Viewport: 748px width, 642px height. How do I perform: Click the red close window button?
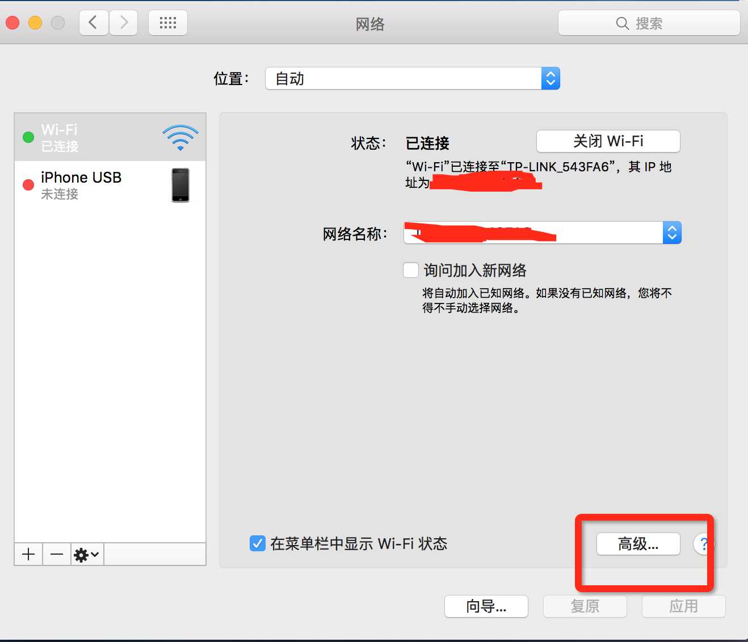point(12,23)
